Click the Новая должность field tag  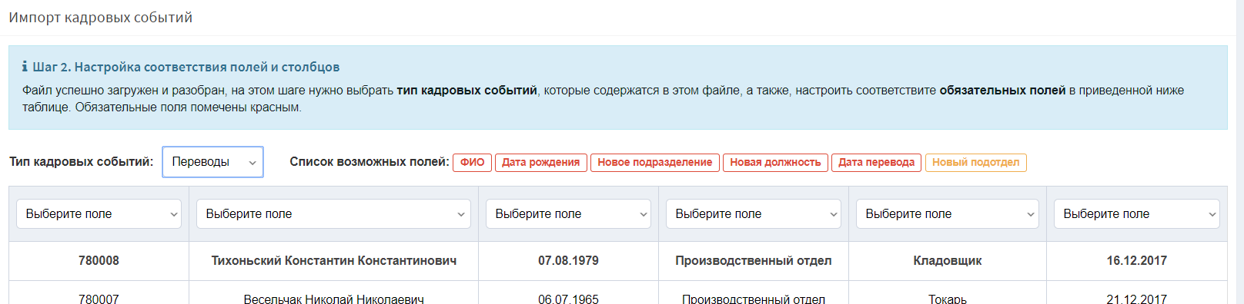coord(775,163)
